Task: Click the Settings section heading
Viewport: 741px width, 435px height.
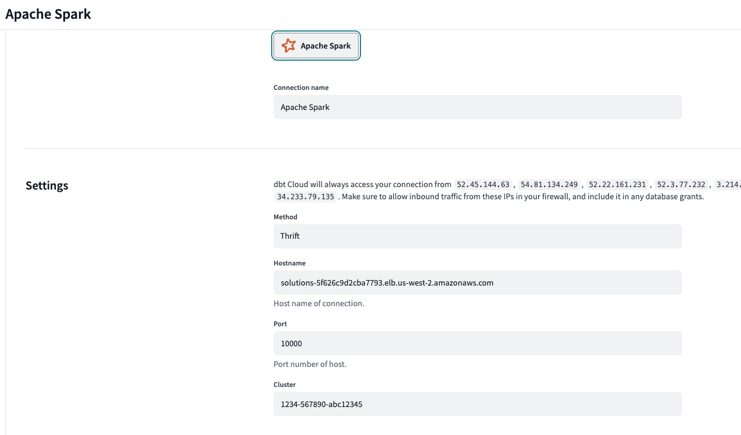Action: pos(47,185)
